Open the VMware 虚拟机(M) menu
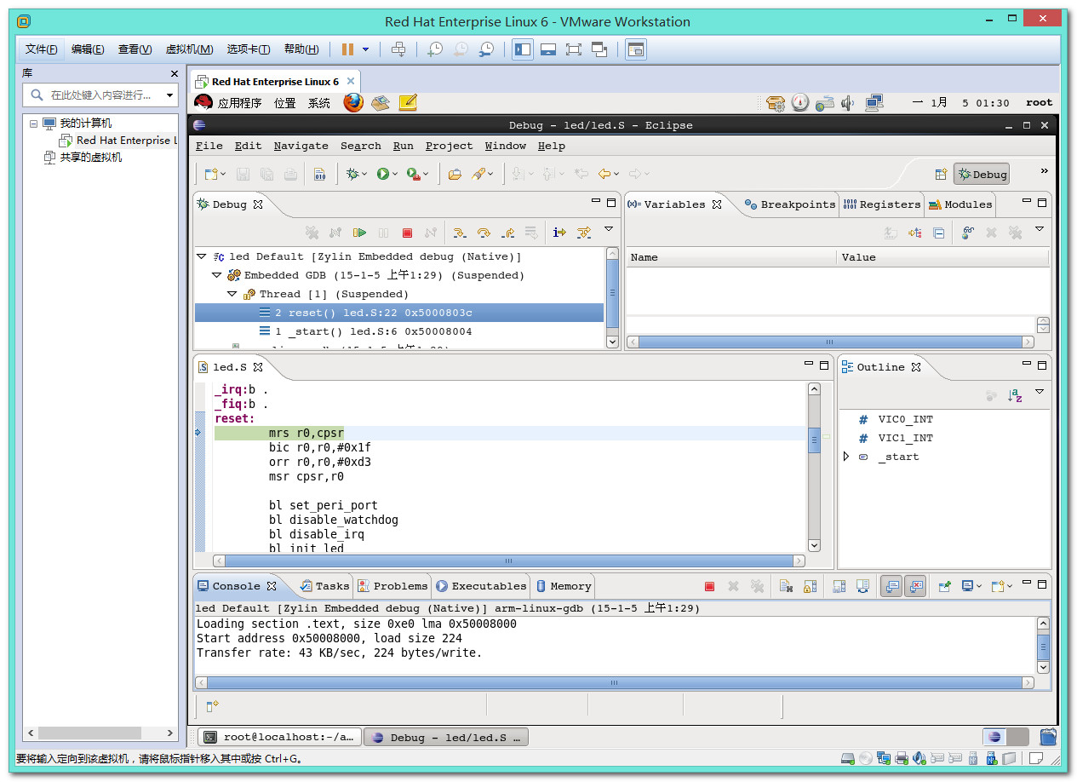 click(189, 49)
